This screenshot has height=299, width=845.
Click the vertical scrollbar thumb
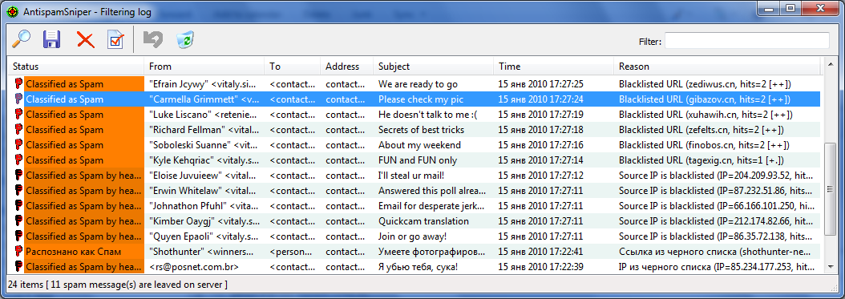(830, 188)
